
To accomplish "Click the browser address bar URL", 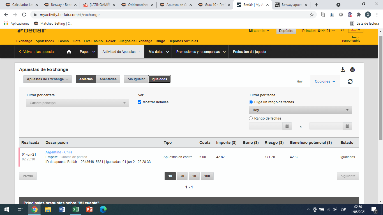I will tap(70, 15).
